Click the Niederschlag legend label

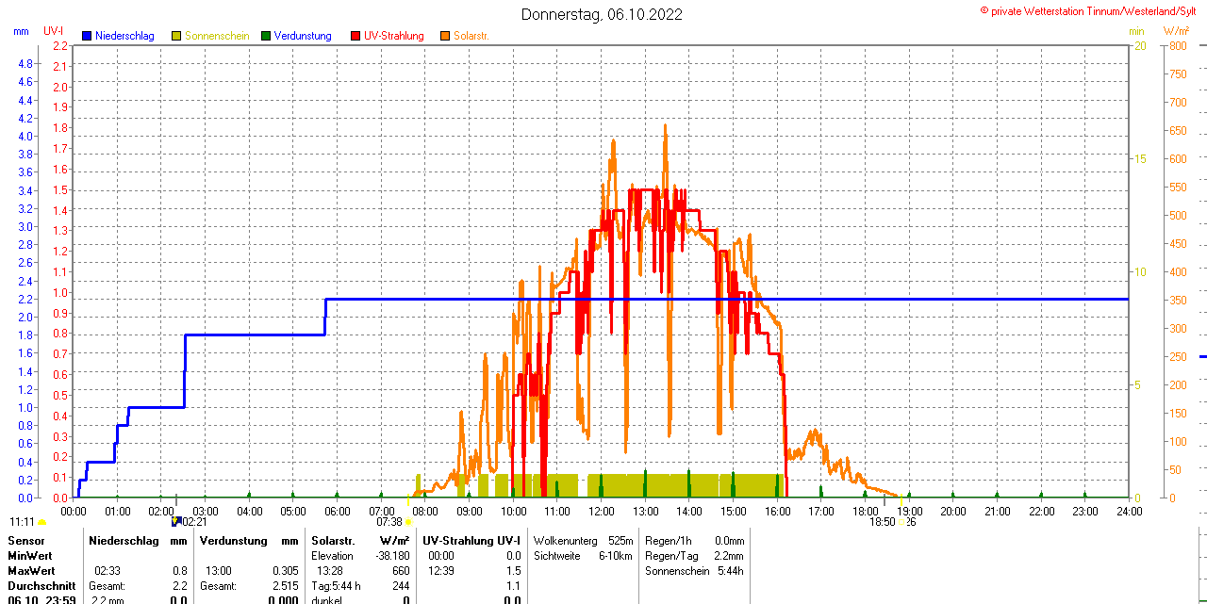tap(124, 36)
